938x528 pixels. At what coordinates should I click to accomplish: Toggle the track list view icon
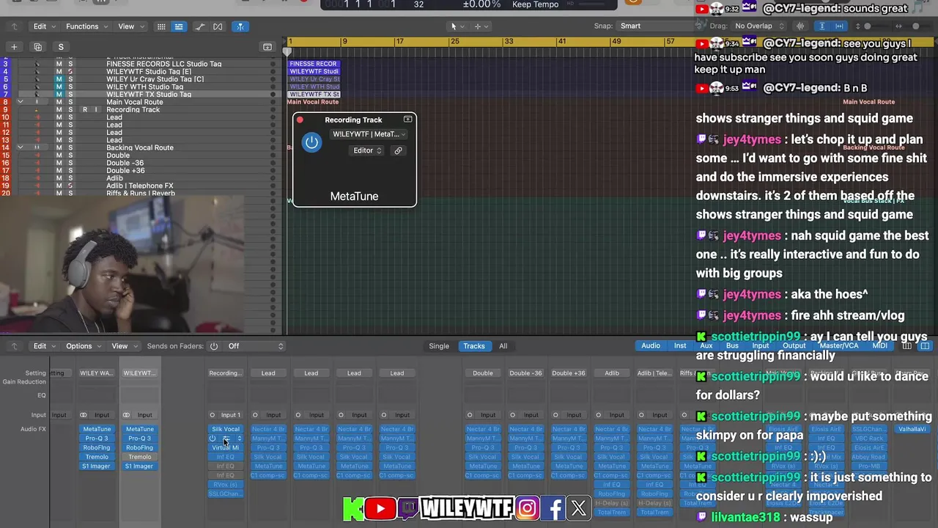(179, 26)
